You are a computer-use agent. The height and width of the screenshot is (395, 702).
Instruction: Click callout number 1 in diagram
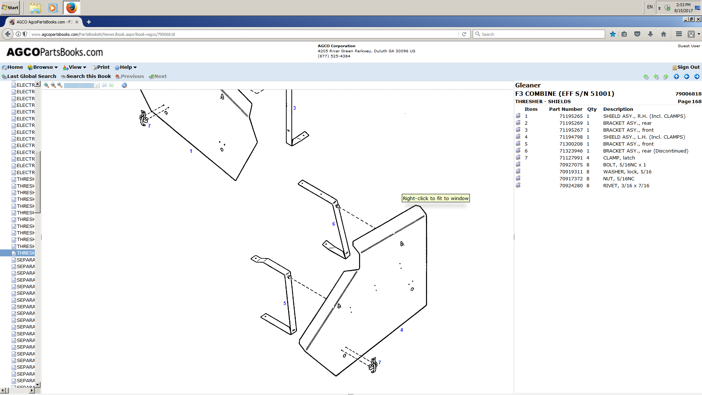(191, 151)
